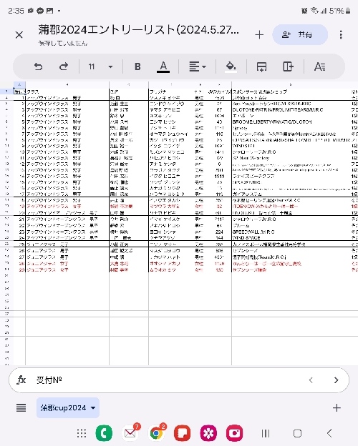Open all sheets list menu
The height and width of the screenshot is (446, 358).
click(21, 408)
